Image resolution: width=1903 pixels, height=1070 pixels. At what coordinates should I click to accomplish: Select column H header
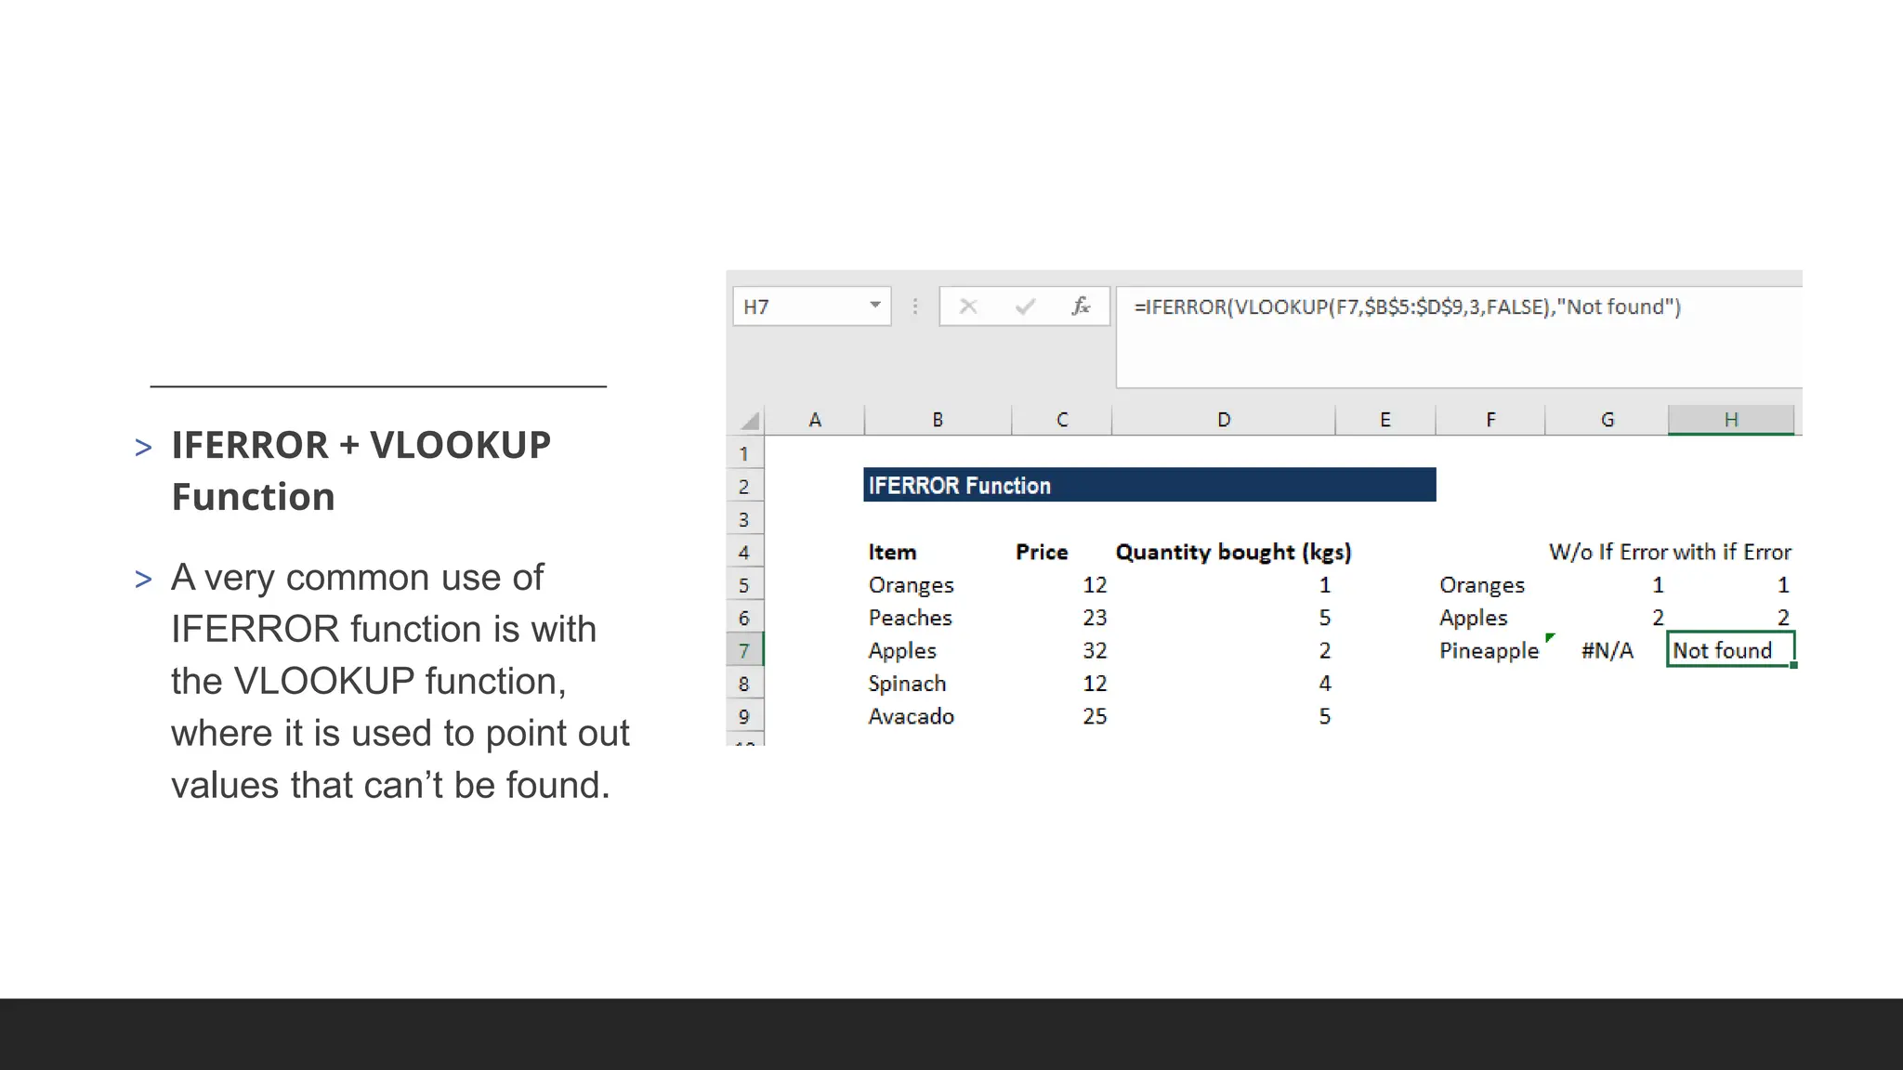[1731, 420]
